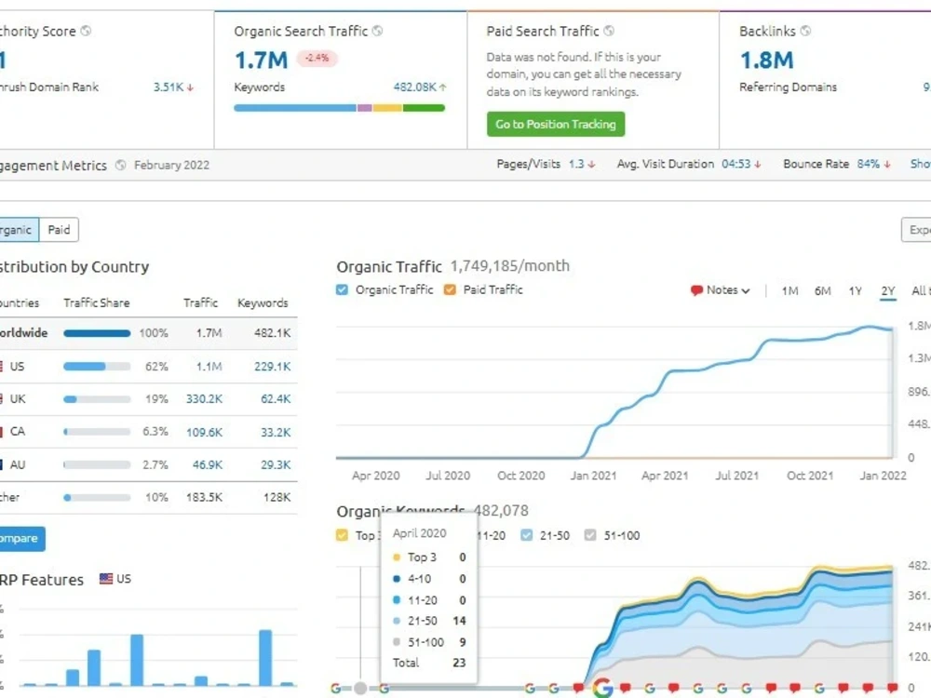The image size is (931, 698).
Task: Click the Export button
Action: tap(916, 230)
